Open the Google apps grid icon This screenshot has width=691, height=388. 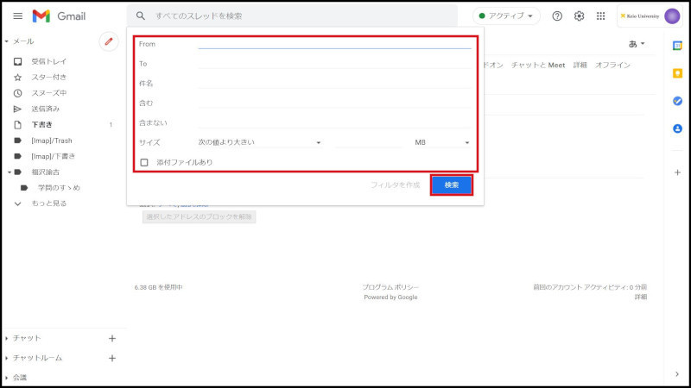[601, 16]
